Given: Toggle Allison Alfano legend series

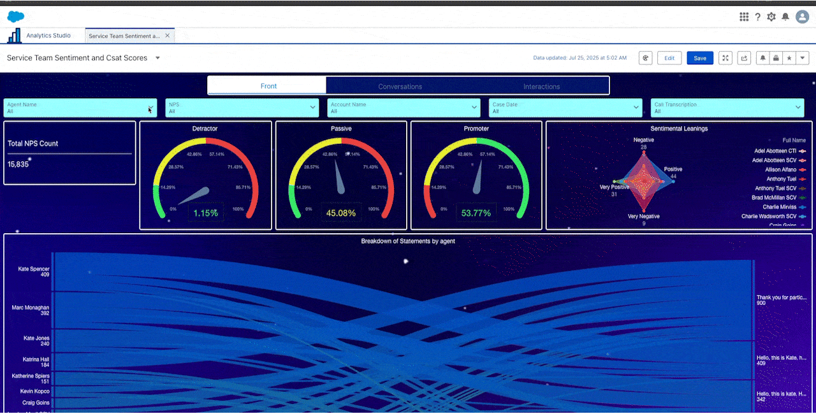Looking at the screenshot, I should pos(781,170).
